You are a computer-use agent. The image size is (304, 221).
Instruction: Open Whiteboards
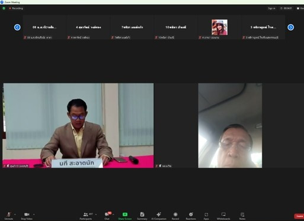coord(223,216)
